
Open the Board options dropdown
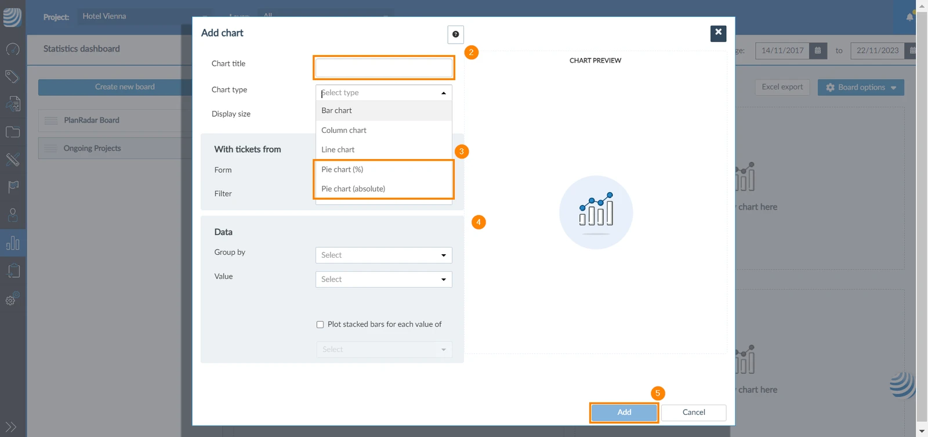[861, 88]
